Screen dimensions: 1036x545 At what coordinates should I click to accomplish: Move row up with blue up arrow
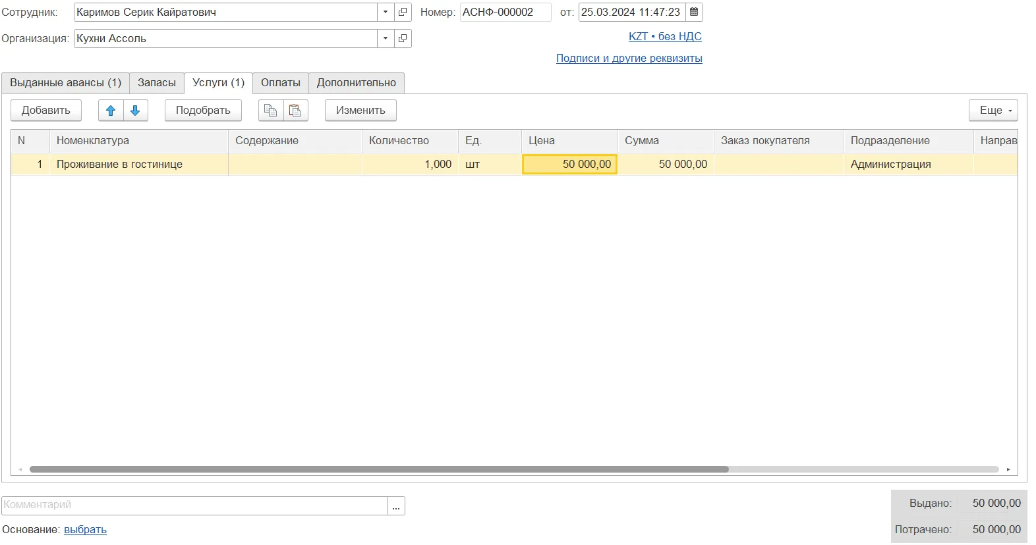[x=111, y=111]
